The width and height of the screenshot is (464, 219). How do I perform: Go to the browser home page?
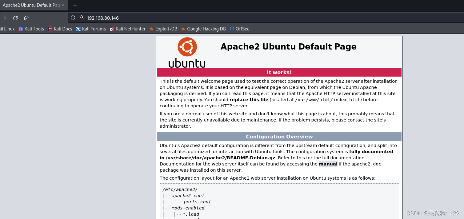tap(26, 18)
